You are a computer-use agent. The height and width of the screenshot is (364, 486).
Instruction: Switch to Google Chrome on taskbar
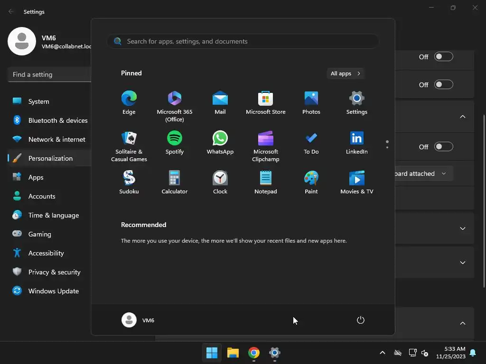click(x=254, y=353)
